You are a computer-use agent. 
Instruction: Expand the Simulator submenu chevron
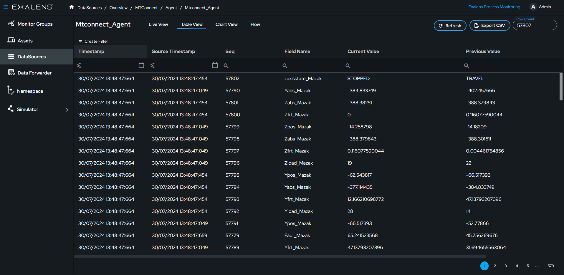[x=67, y=110]
